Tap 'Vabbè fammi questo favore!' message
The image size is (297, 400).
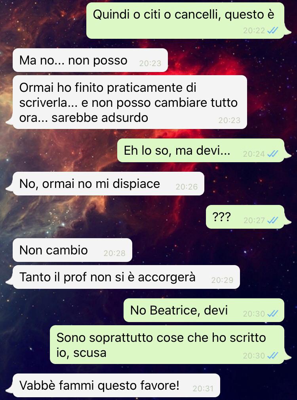pyautogui.click(x=116, y=385)
